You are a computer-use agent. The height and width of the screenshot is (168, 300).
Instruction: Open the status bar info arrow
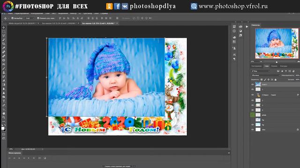[x=43, y=149]
